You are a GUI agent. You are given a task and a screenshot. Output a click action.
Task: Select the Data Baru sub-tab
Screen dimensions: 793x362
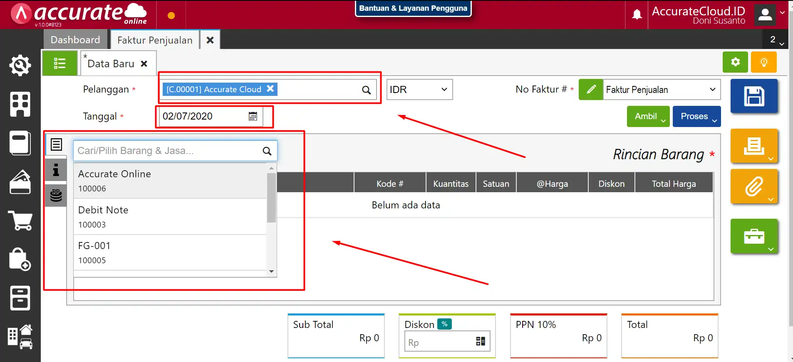click(x=111, y=64)
